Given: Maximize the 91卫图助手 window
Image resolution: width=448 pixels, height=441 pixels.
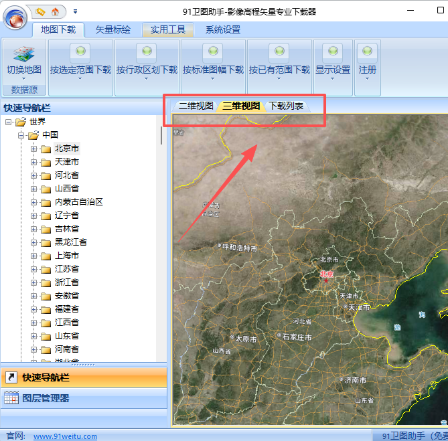Looking at the screenshot, I should pos(440,10).
